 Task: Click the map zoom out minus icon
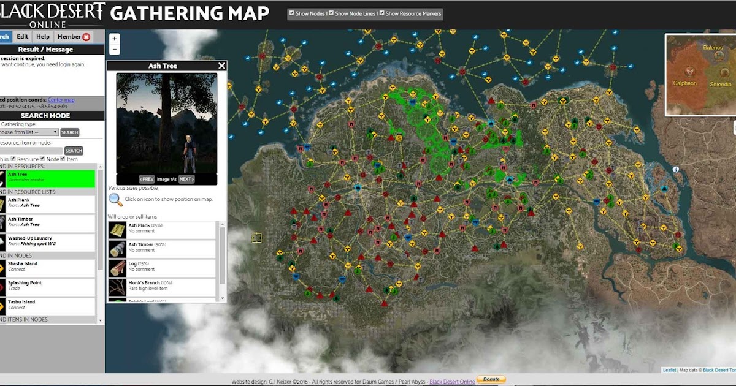click(x=113, y=48)
